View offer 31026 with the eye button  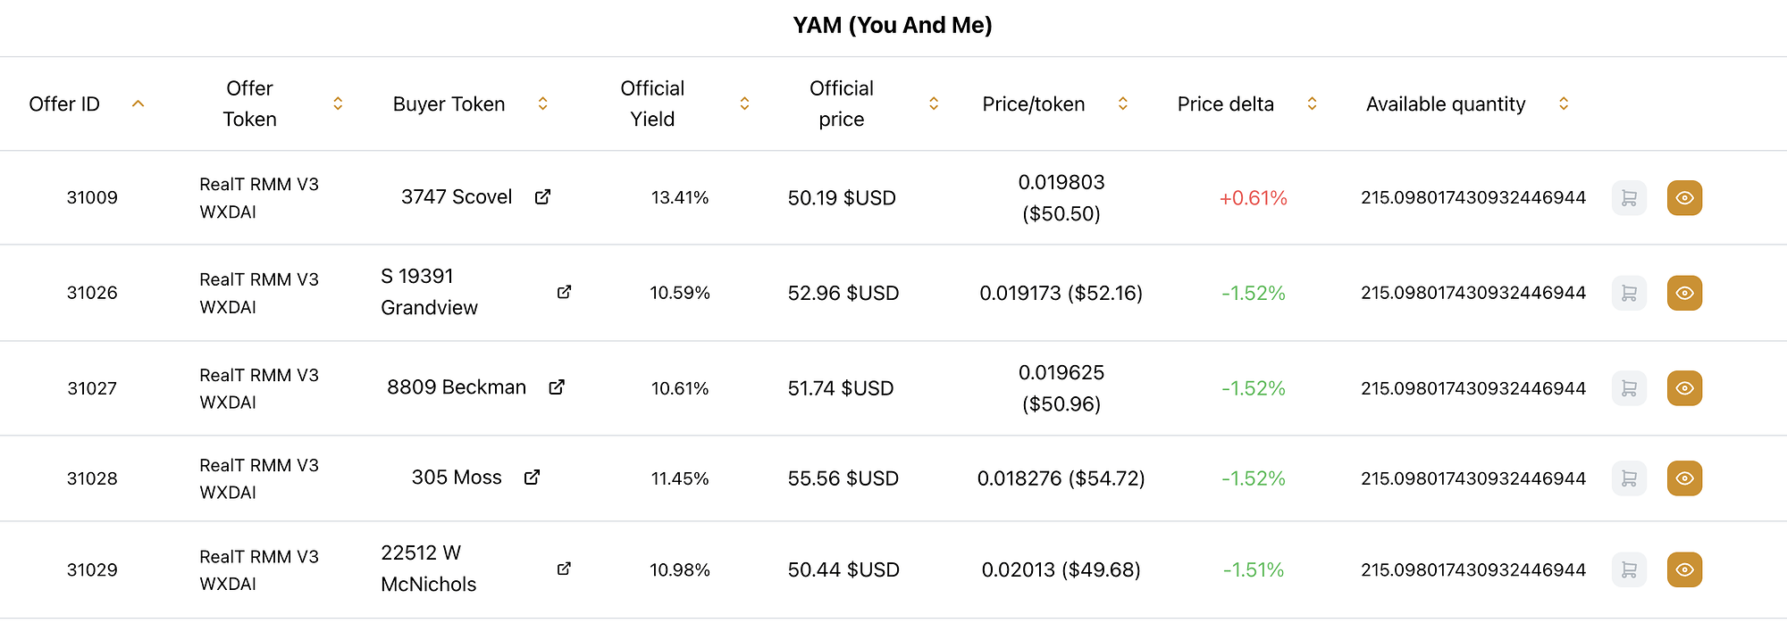click(1684, 293)
